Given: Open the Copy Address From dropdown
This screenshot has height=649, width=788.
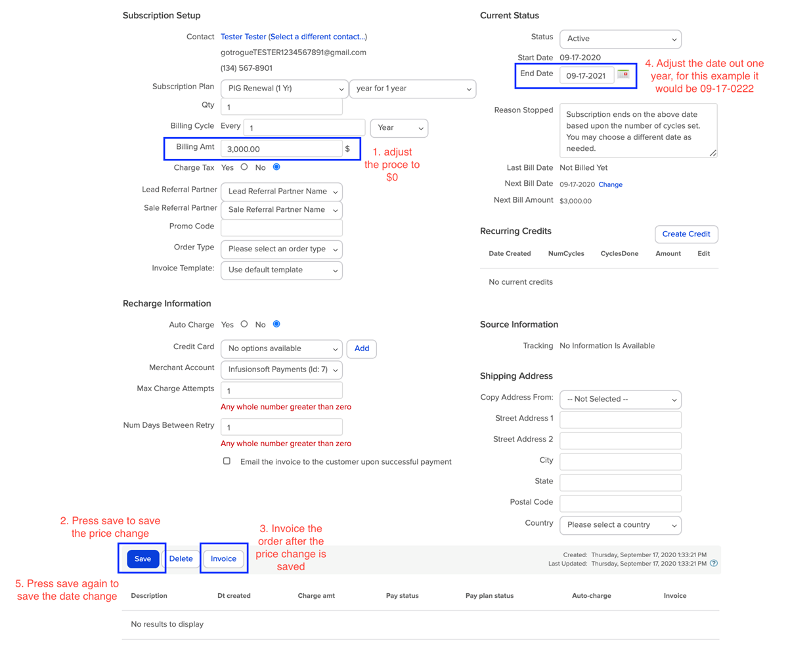Looking at the screenshot, I should [621, 399].
